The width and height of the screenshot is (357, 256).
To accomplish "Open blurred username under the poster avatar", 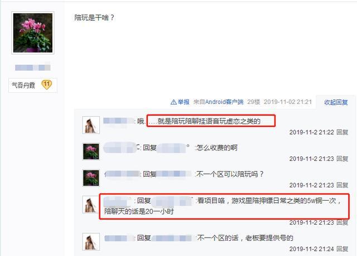I will click(x=33, y=68).
